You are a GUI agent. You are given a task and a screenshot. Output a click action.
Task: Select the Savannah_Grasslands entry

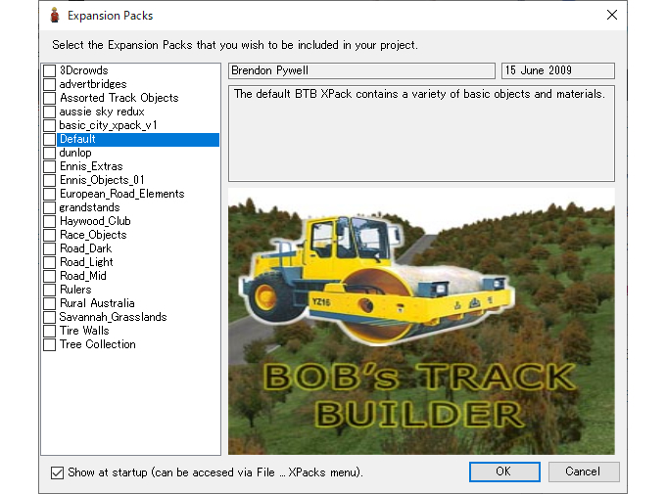113,317
